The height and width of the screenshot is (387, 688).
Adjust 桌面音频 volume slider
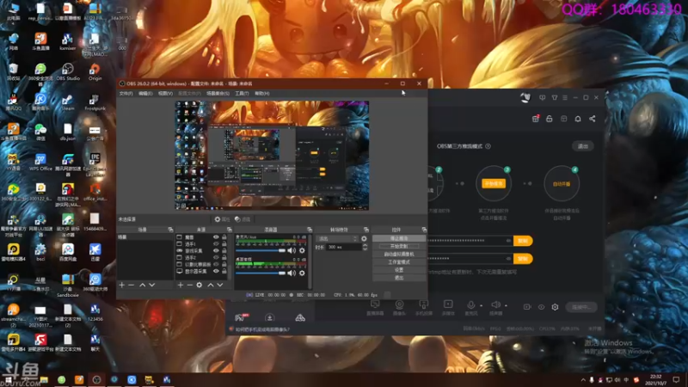tap(261, 273)
